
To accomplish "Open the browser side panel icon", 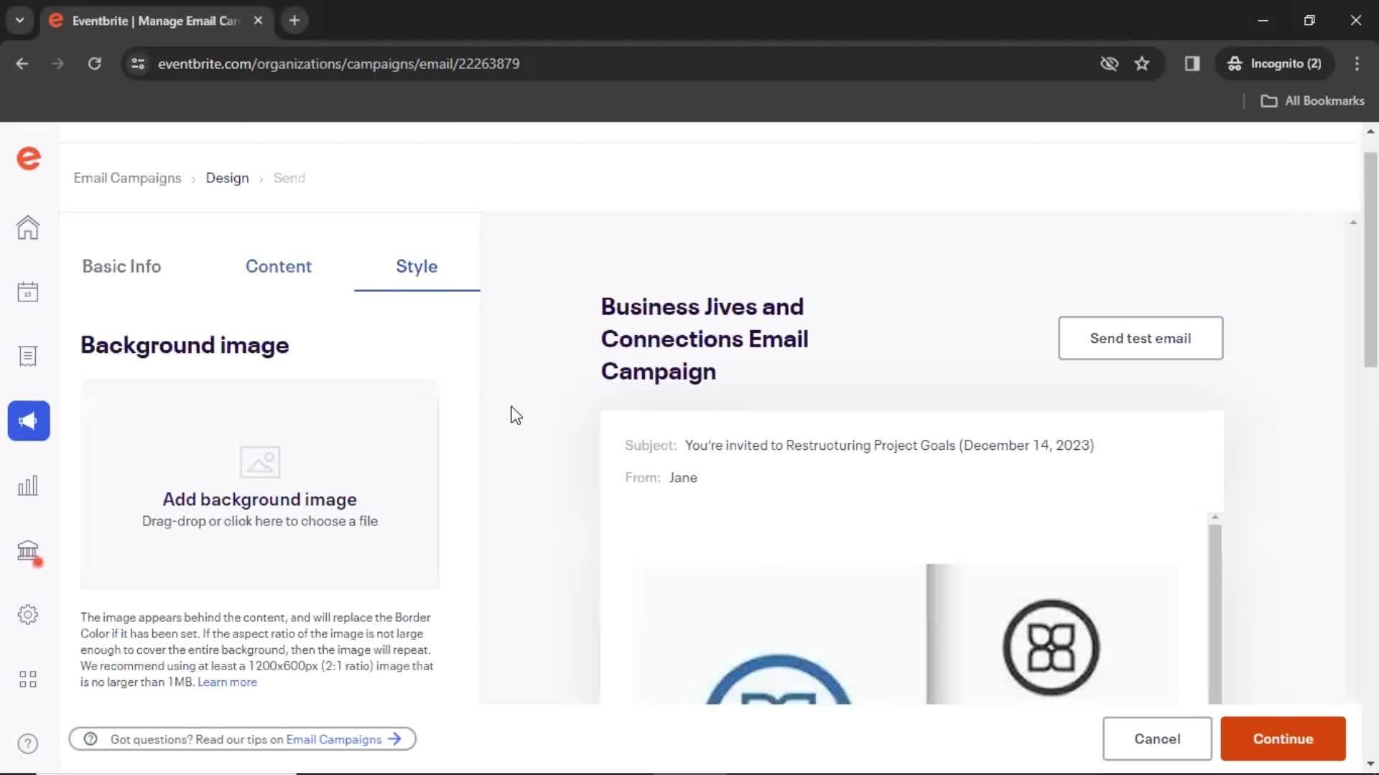I will coord(1192,63).
